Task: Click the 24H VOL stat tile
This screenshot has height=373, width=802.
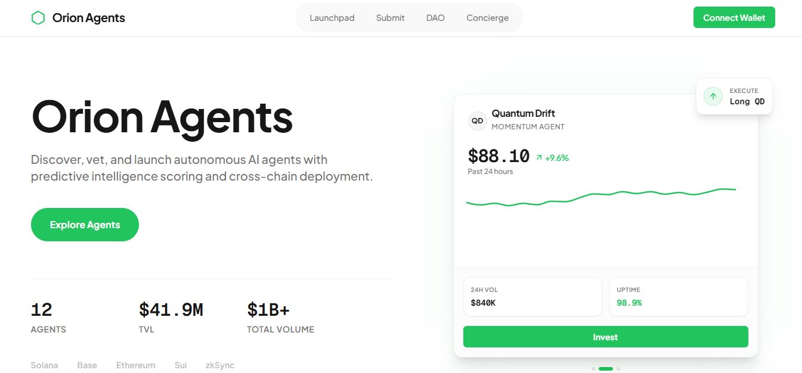Action: point(532,297)
